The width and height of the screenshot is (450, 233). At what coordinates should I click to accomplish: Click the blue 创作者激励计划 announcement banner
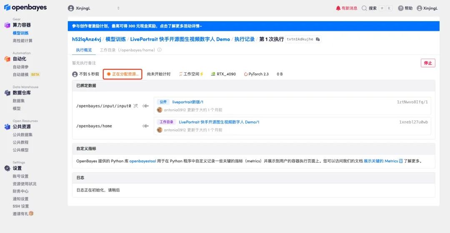click(253, 26)
